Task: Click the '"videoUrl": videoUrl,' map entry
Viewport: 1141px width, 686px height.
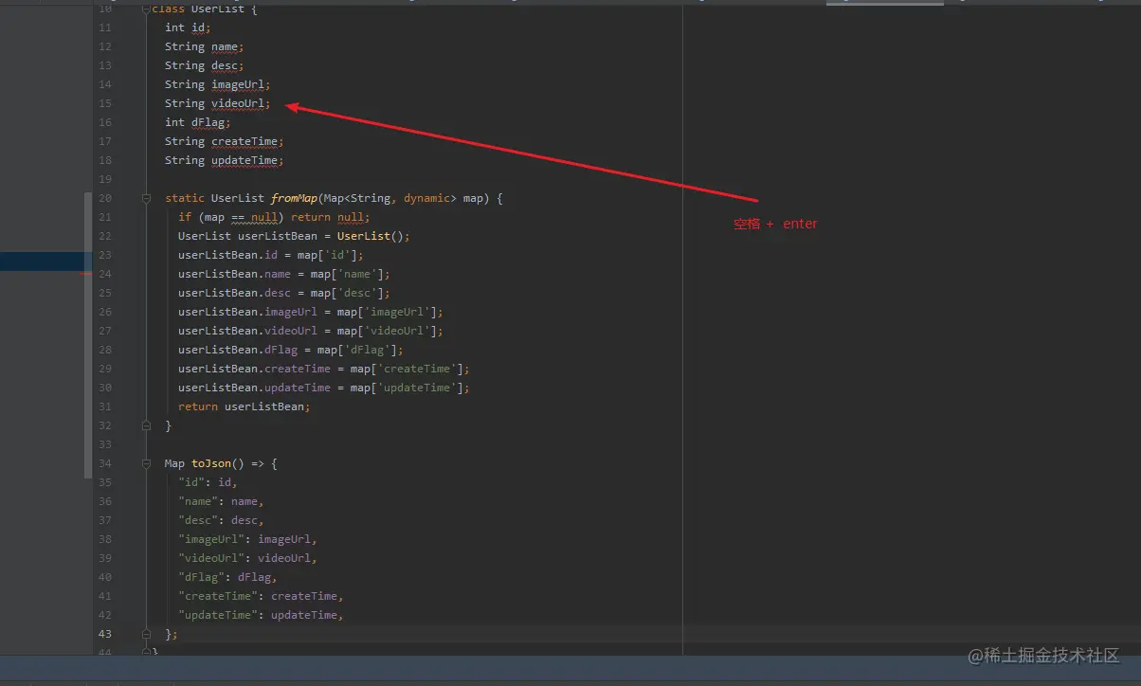Action: pyautogui.click(x=247, y=558)
